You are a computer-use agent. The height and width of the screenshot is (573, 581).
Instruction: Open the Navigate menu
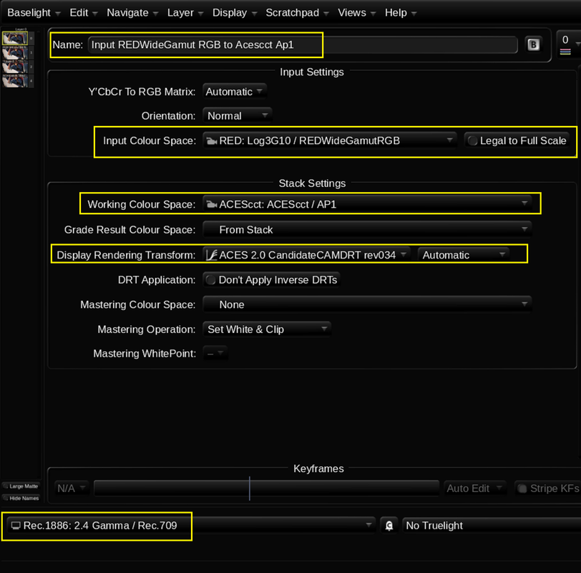pyautogui.click(x=132, y=13)
